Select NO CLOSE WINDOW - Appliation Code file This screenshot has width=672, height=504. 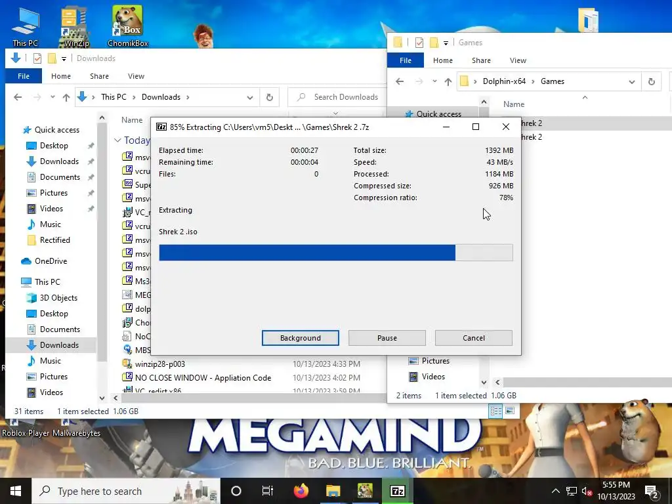coord(203,377)
